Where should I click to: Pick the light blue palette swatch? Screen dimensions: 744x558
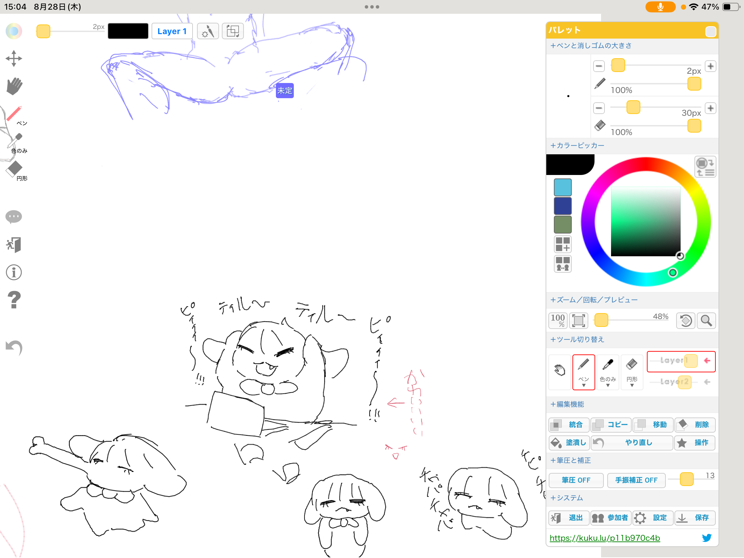tap(563, 187)
